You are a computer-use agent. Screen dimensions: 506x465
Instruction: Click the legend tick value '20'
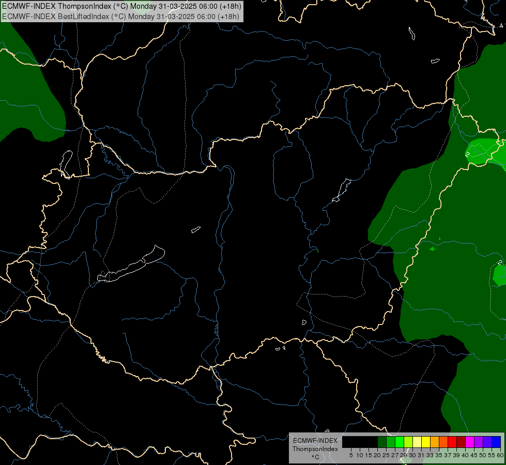click(x=377, y=455)
